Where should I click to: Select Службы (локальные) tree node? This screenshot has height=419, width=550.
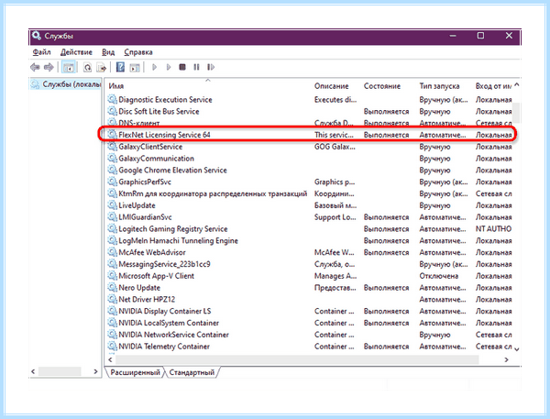click(x=66, y=84)
